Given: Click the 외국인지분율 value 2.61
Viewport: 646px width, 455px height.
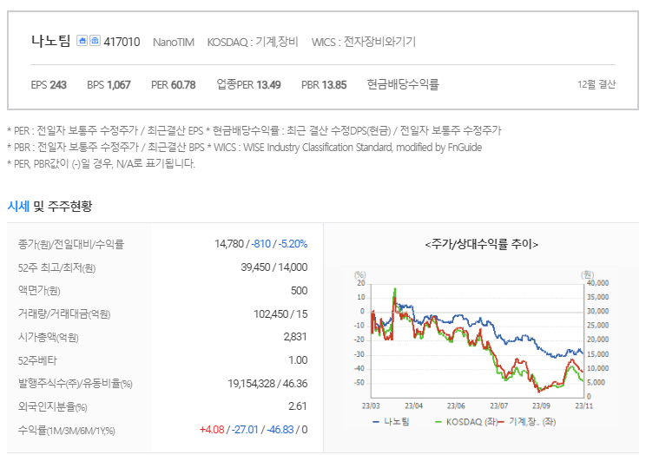Looking at the screenshot, I should pos(298,406).
